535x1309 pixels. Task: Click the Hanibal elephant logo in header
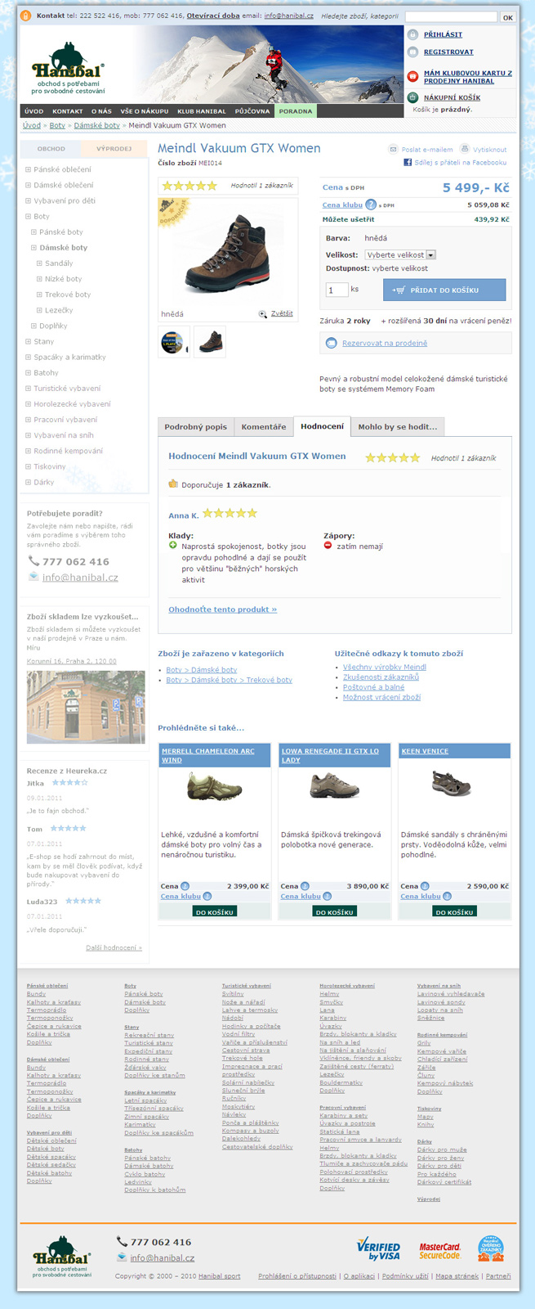pyautogui.click(x=68, y=70)
